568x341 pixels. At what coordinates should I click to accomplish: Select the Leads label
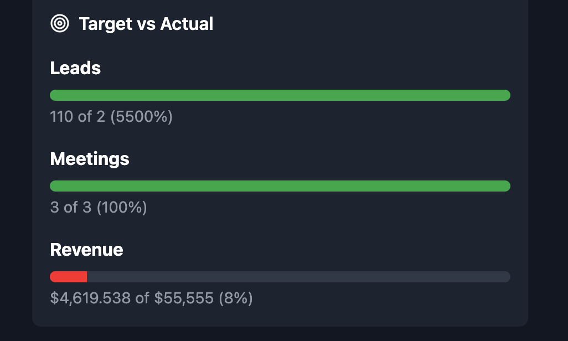click(75, 68)
